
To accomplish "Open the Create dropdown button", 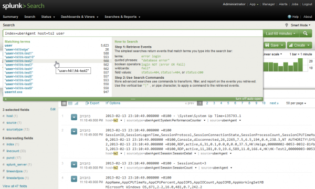I will (x=299, y=45).
